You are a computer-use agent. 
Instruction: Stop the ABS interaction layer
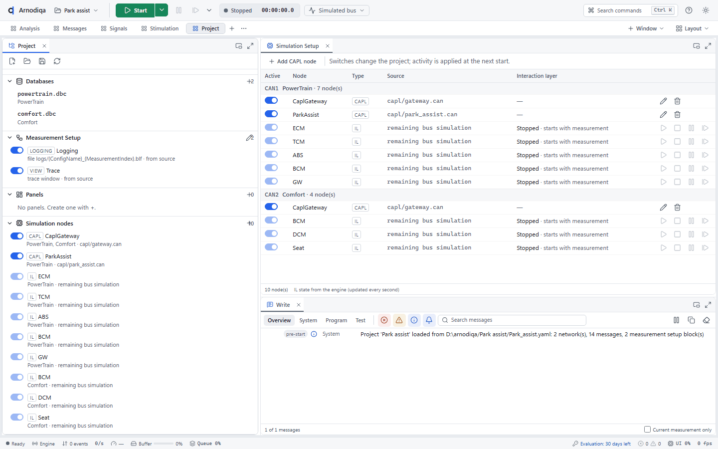[677, 155]
